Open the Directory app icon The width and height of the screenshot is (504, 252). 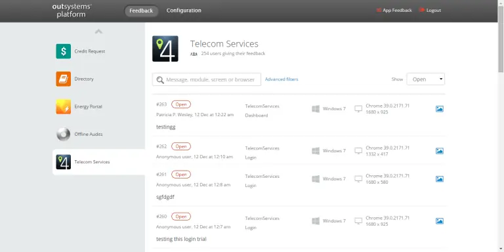(x=63, y=79)
